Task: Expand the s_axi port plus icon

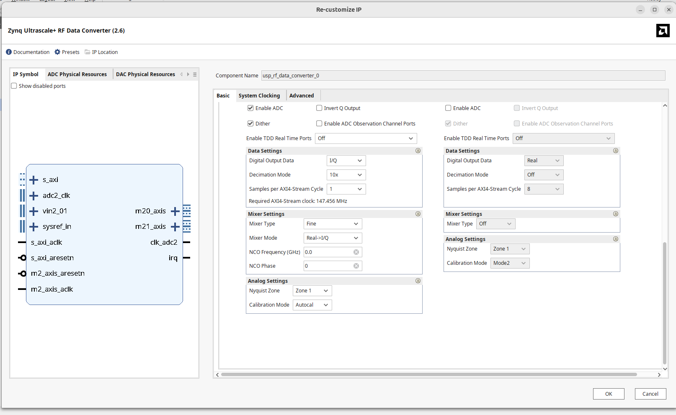Action: click(x=34, y=180)
